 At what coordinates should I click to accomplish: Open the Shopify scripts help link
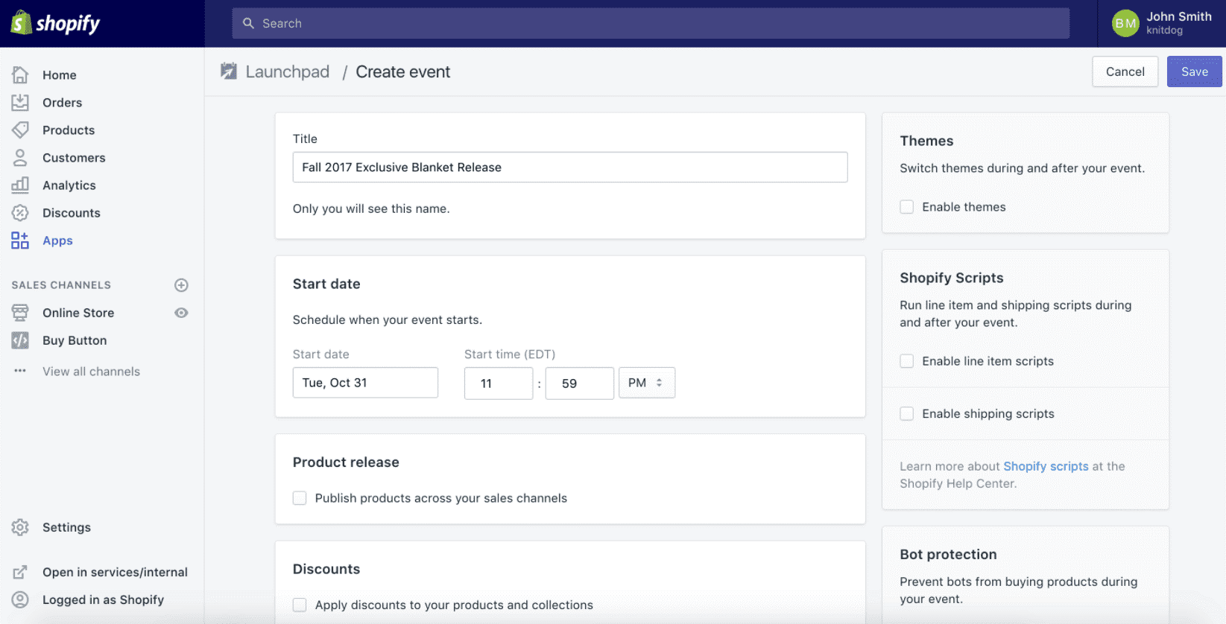point(1046,466)
